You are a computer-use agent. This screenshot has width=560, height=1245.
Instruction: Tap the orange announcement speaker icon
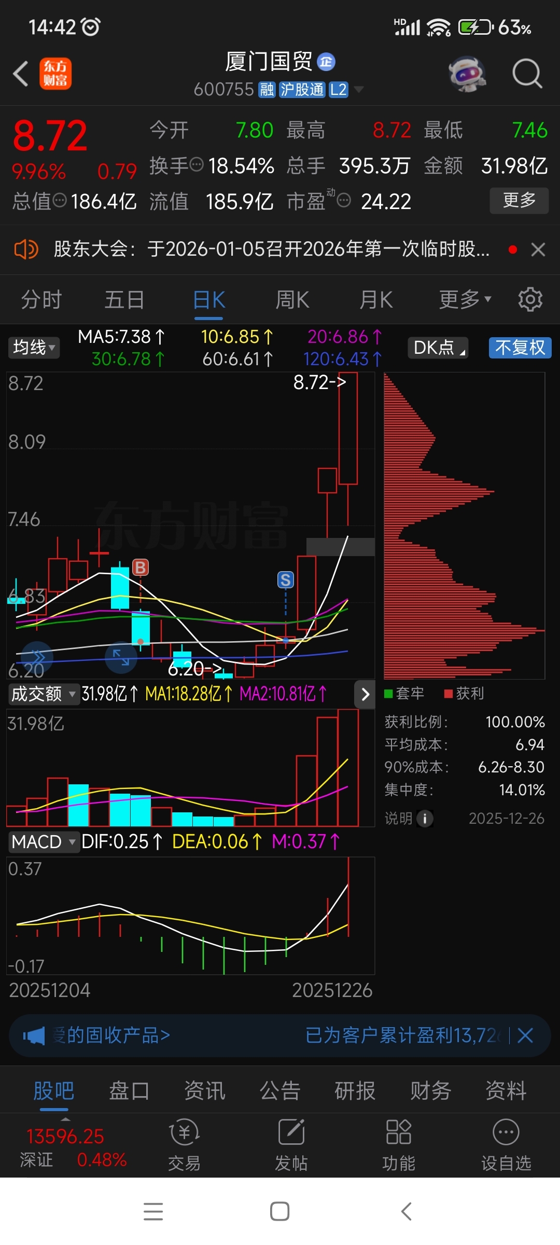[26, 250]
